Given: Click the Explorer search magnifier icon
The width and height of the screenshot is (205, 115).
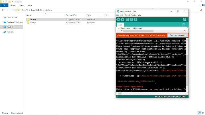Looking at the screenshot, I should point(201,10).
